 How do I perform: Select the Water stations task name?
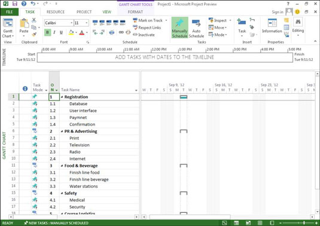tap(84, 186)
